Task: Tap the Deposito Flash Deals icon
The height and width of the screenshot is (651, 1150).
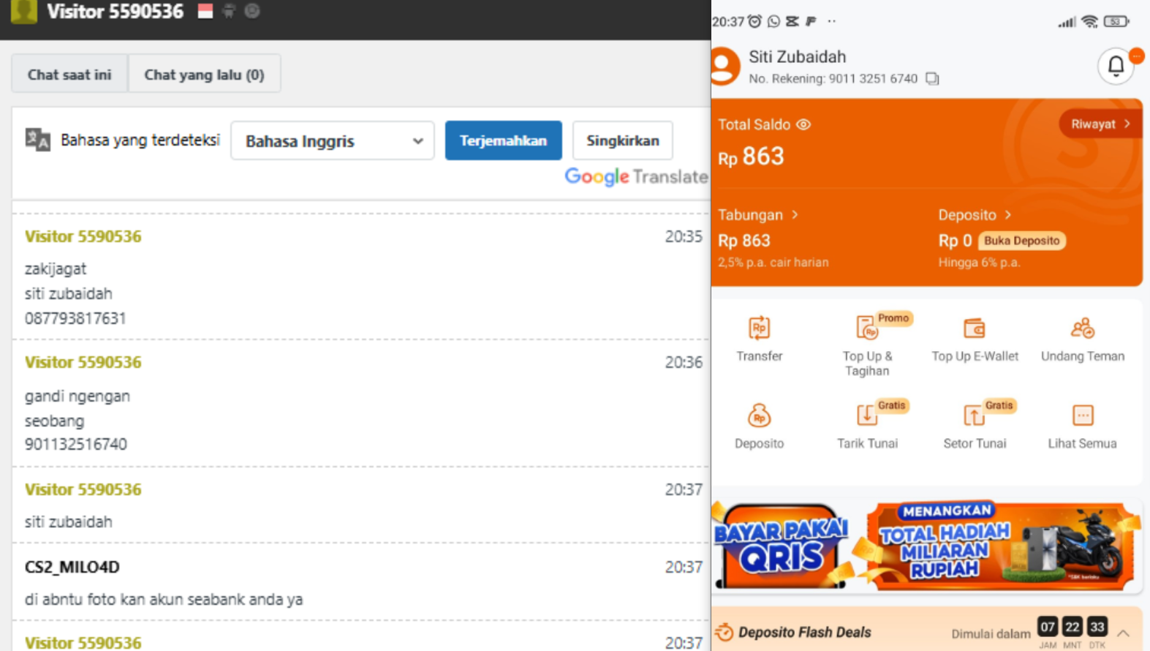Action: [724, 632]
